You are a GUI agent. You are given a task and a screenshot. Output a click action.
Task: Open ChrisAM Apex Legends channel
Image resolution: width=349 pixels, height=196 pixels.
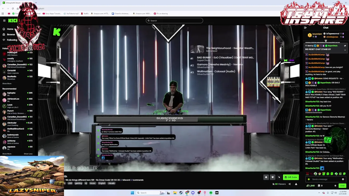point(17,72)
